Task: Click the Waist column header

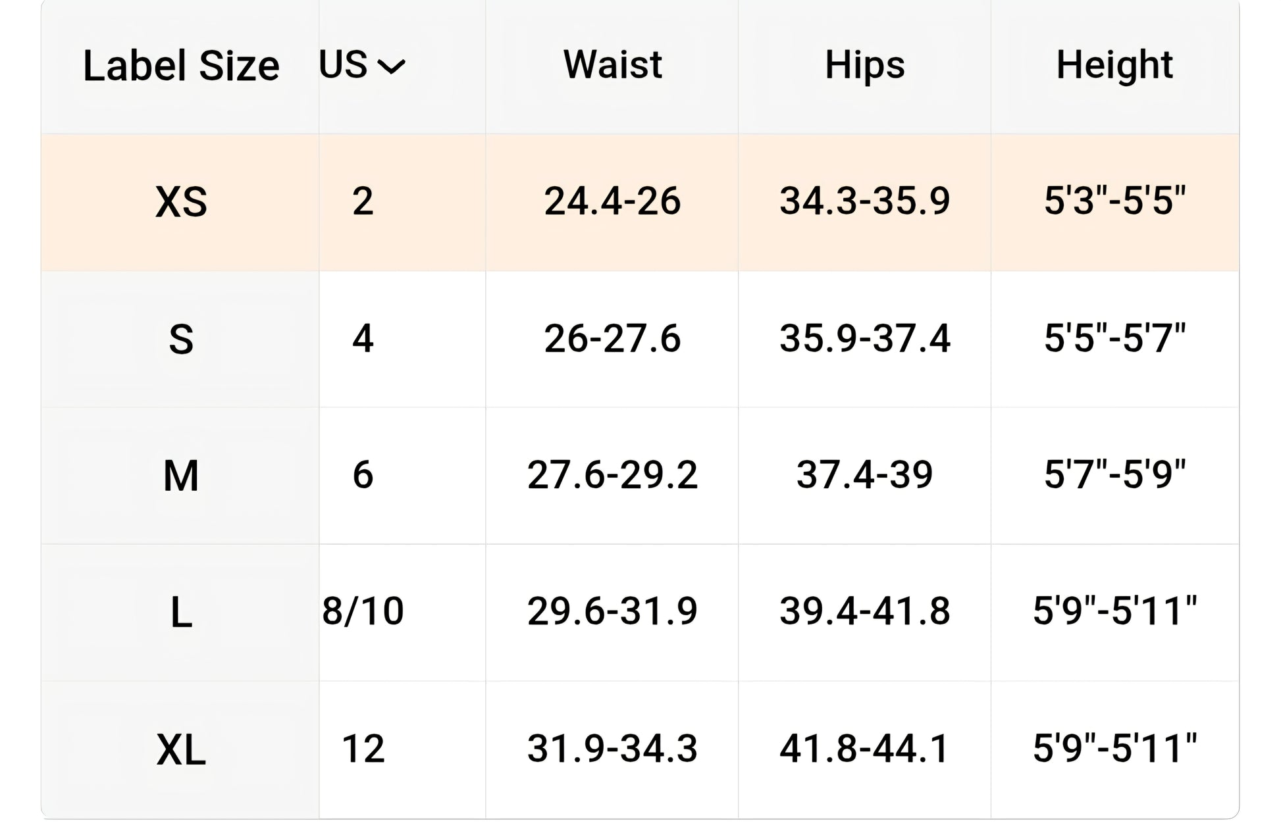Action: tap(612, 64)
